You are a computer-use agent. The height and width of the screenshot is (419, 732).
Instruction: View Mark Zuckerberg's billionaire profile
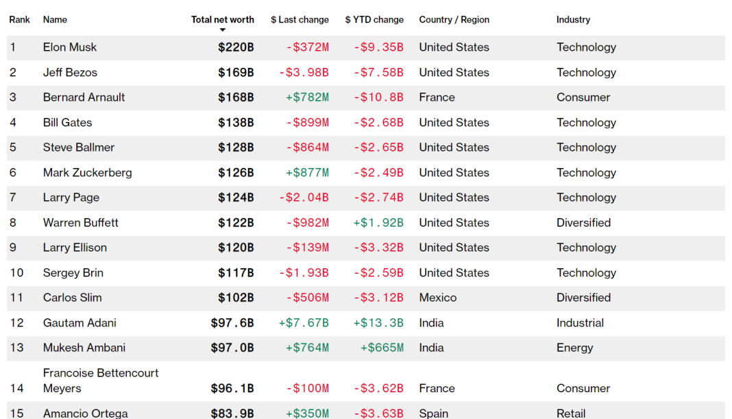(x=87, y=173)
